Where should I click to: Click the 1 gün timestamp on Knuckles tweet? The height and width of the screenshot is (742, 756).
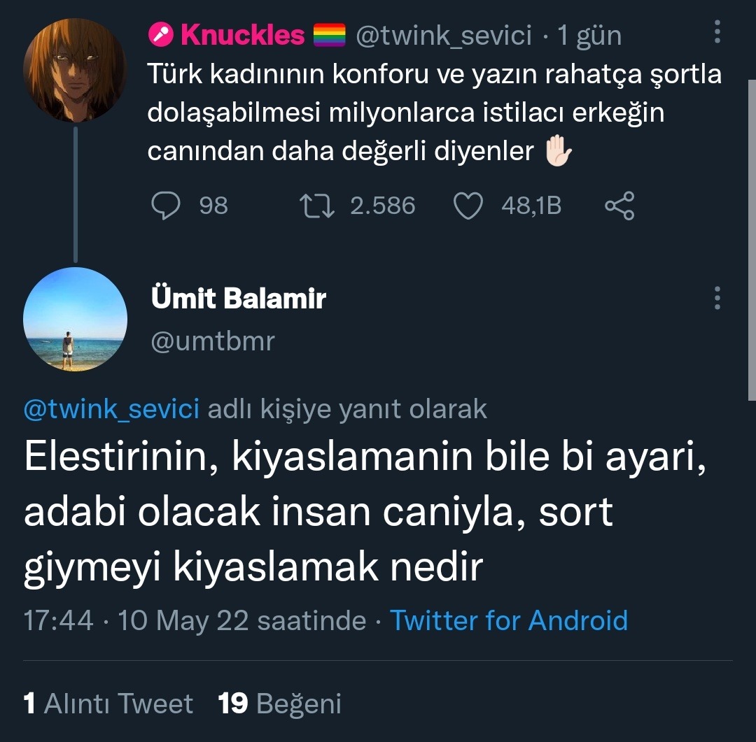(589, 35)
